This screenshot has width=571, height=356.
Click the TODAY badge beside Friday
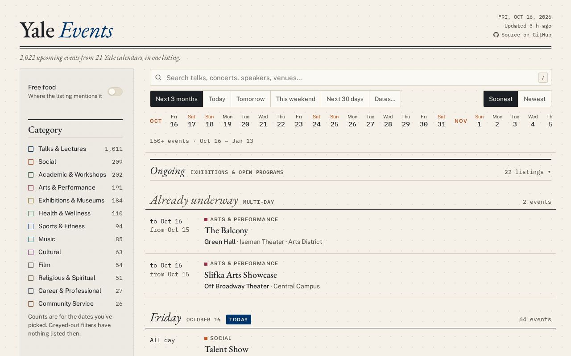coord(239,320)
